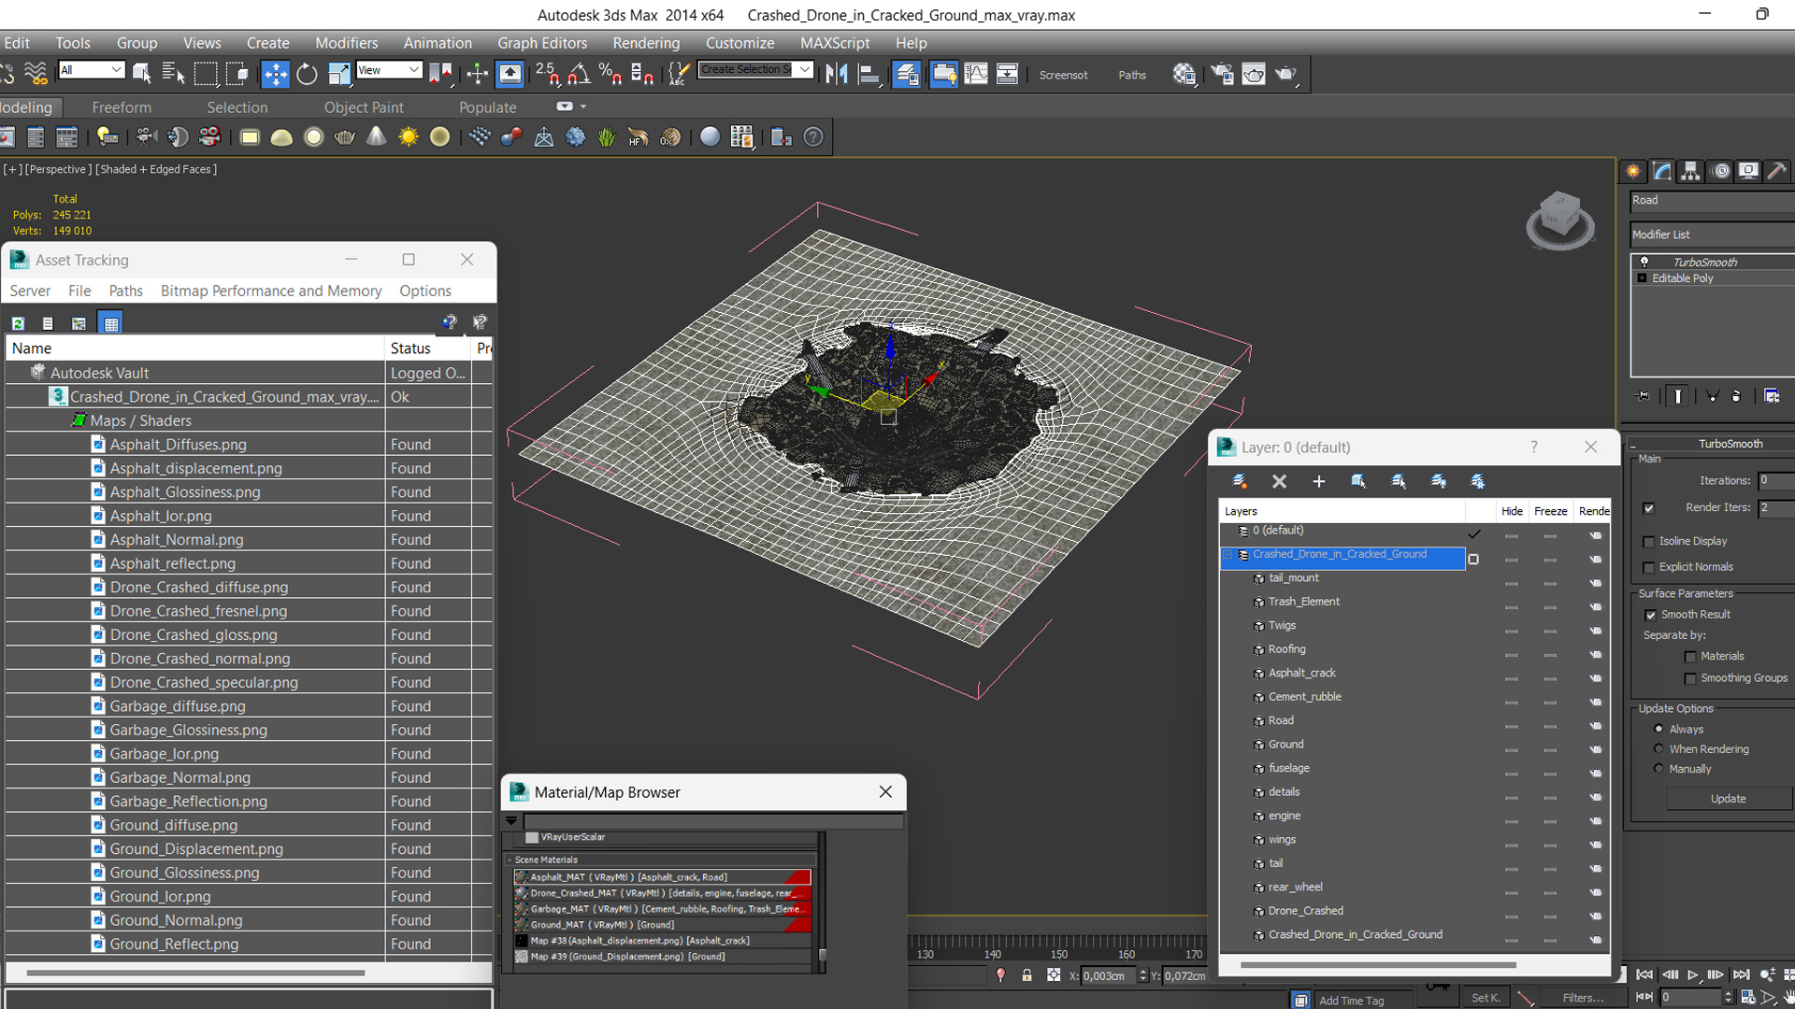
Task: Click the green grass foliage icon
Action: (x=607, y=137)
